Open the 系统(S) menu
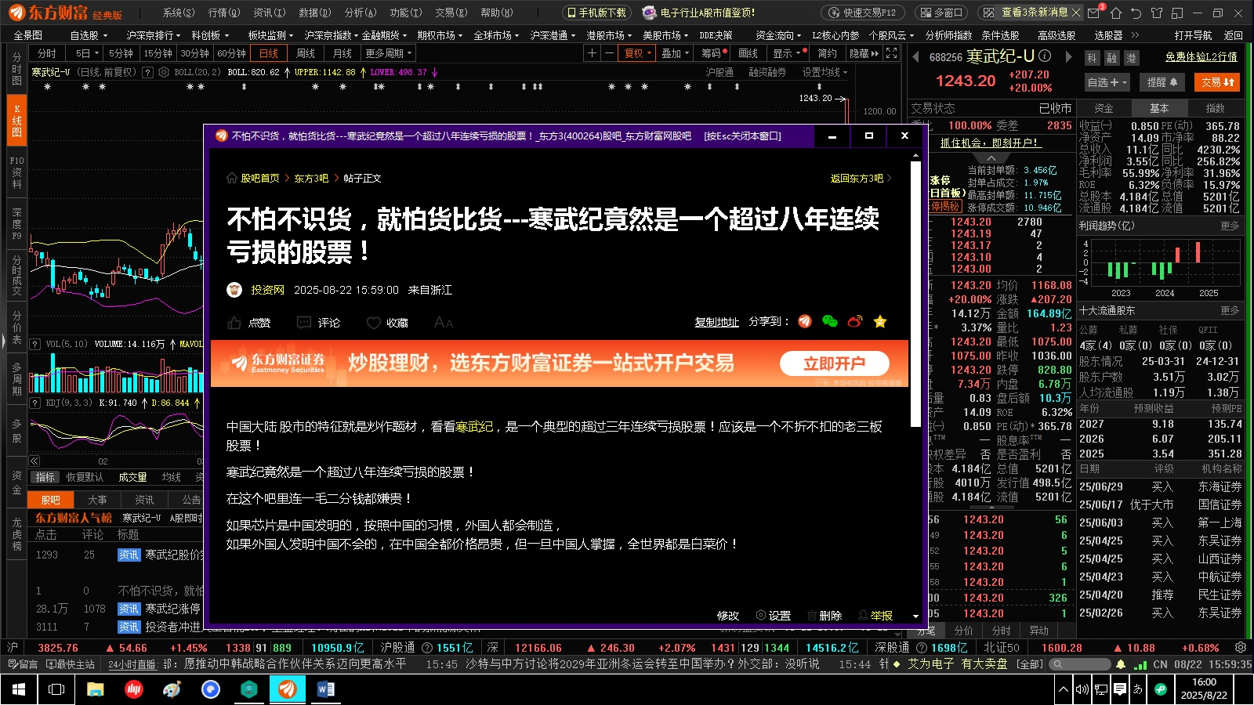Image resolution: width=1254 pixels, height=705 pixels. coord(178,13)
